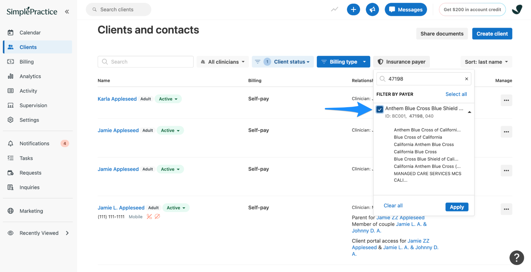Click the Requests calendar icon

tap(11, 173)
